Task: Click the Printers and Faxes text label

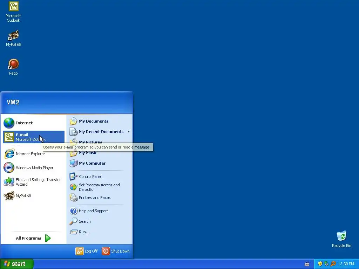Action: coord(95,198)
